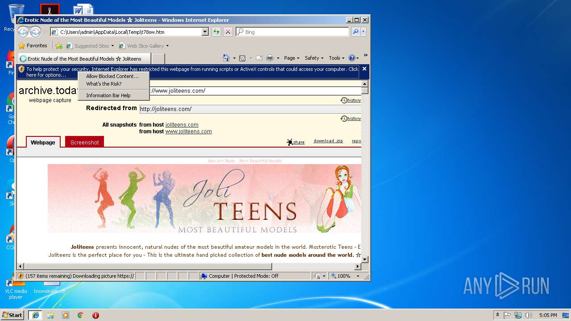571x321 pixels.
Task: Select the knowsimilar.rtf desktop file
Action: (50, 288)
